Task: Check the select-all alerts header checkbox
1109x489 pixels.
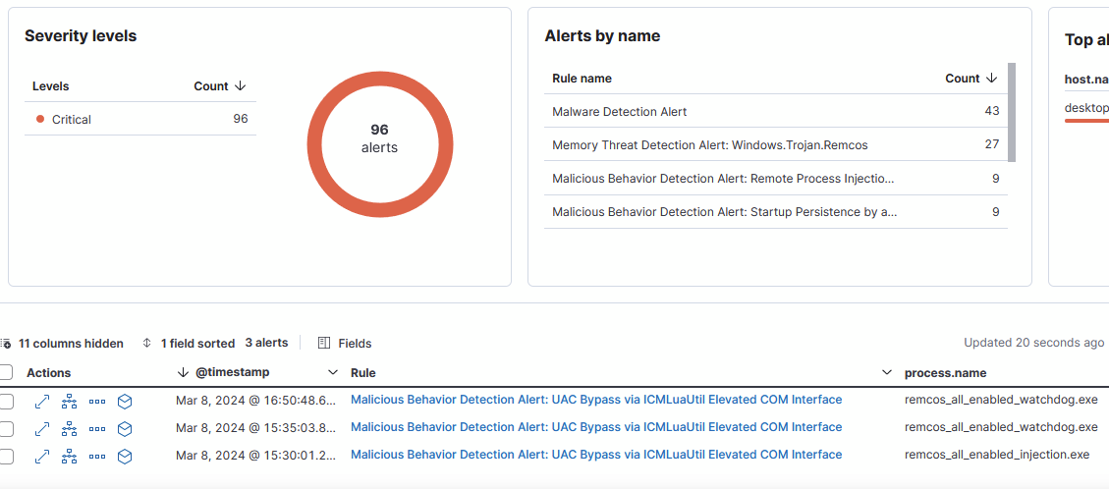Action: point(7,372)
